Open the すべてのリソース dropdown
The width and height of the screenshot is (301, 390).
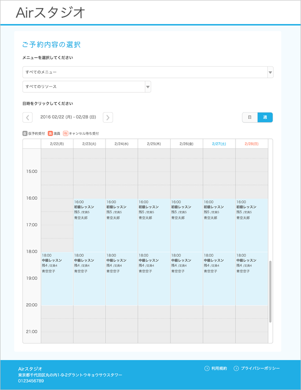tap(87, 86)
